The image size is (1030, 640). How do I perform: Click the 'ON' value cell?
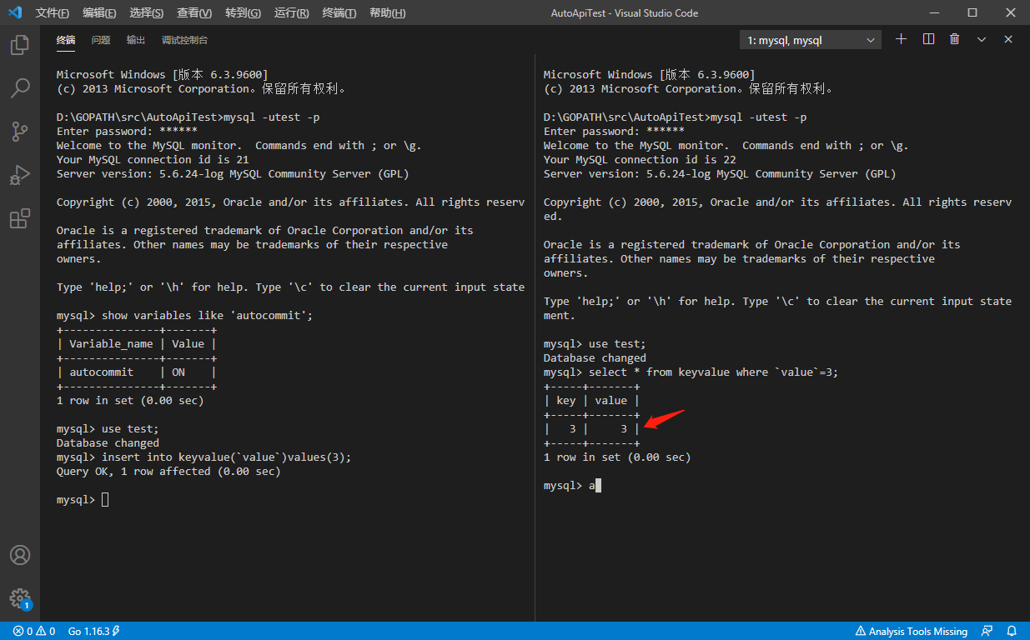(178, 372)
